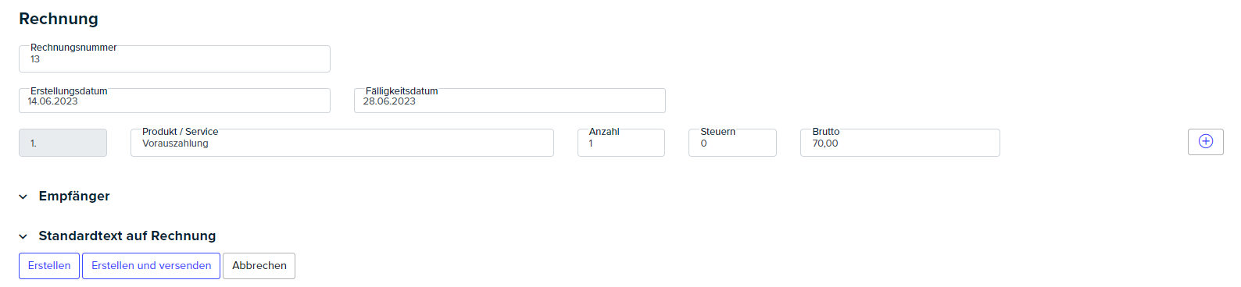Click the Erstellen button
Image resolution: width=1241 pixels, height=287 pixels.
49,266
